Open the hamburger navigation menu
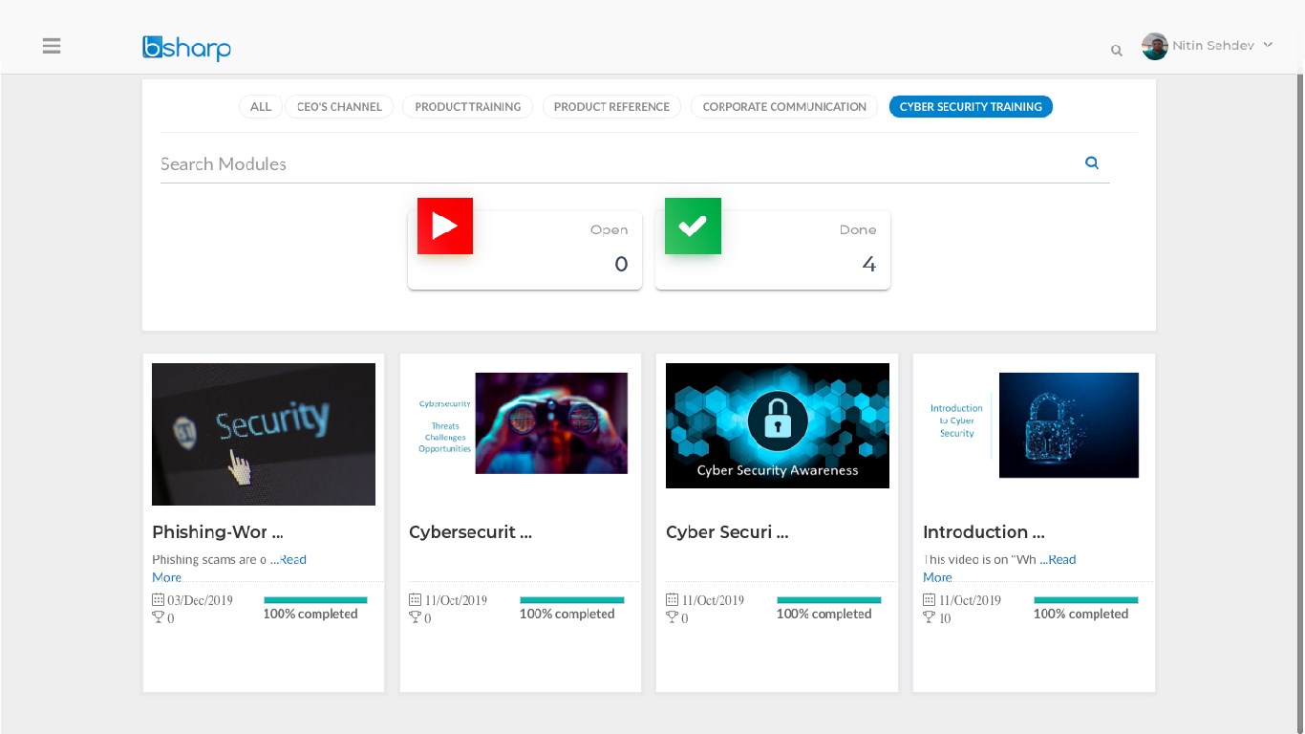 (x=52, y=46)
